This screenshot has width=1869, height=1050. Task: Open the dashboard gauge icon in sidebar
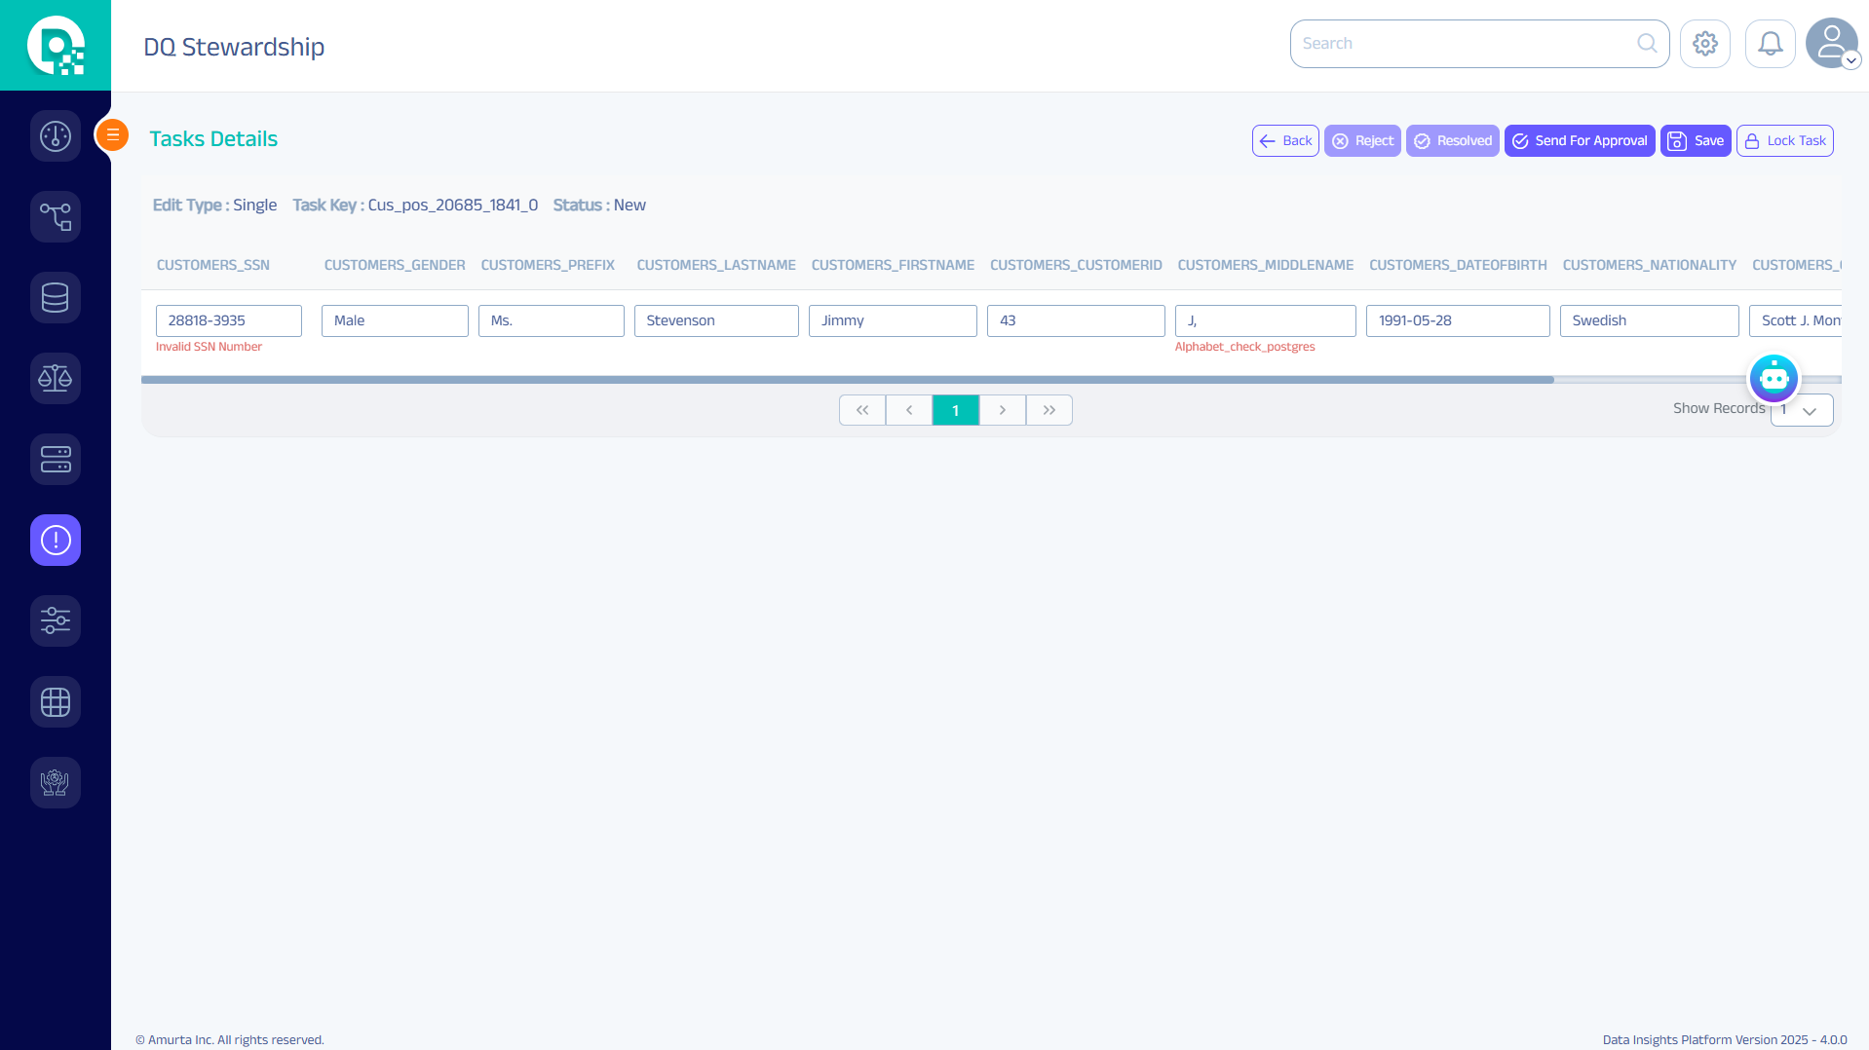(56, 136)
